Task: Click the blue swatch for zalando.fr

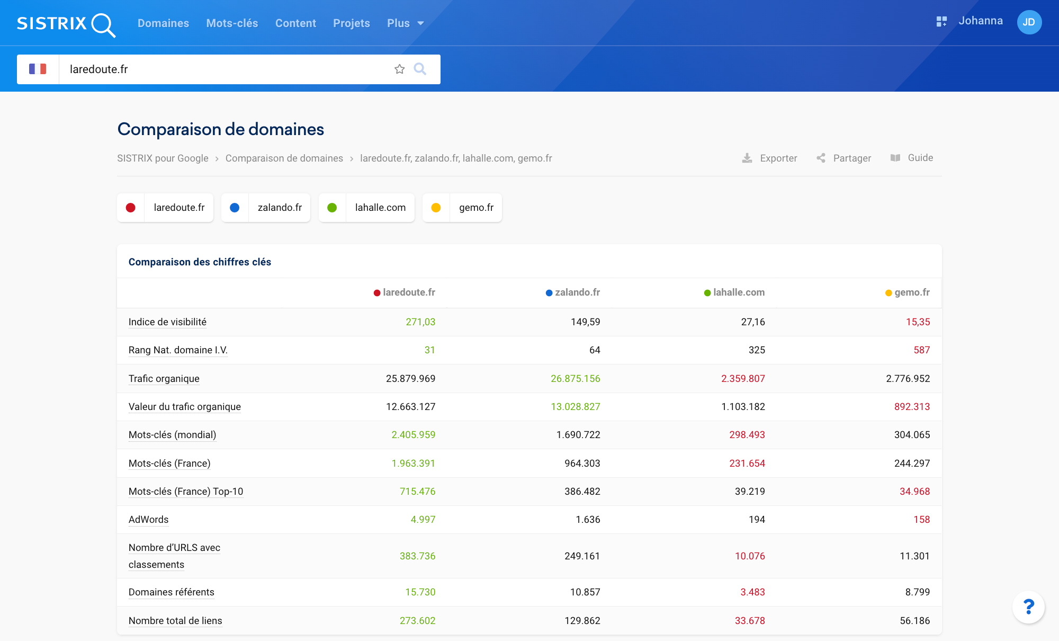Action: 235,208
